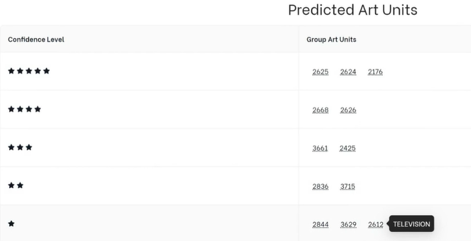Click the Confidence Level column header

[36, 39]
